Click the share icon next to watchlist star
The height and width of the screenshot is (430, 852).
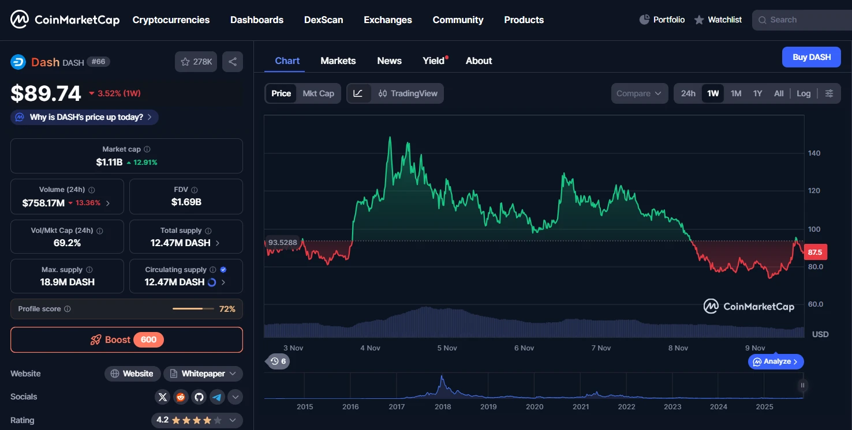(x=232, y=61)
